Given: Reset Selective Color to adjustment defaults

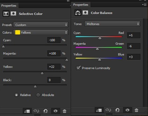Looking at the screenshot, I should pyautogui.click(x=45, y=111).
